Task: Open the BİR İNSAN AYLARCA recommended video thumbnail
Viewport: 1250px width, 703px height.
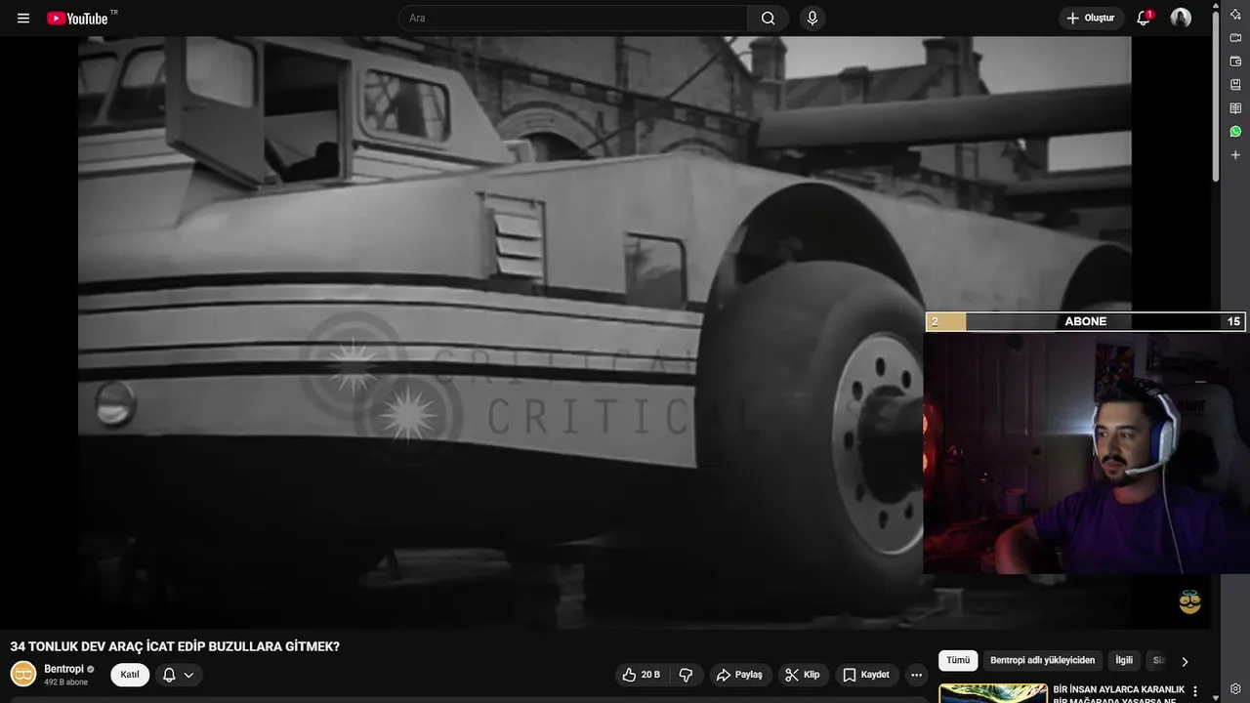Action: 993,693
